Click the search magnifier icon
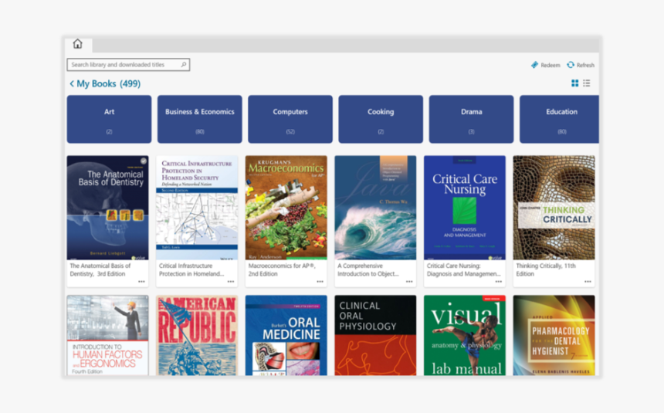The width and height of the screenshot is (664, 413). tap(184, 65)
